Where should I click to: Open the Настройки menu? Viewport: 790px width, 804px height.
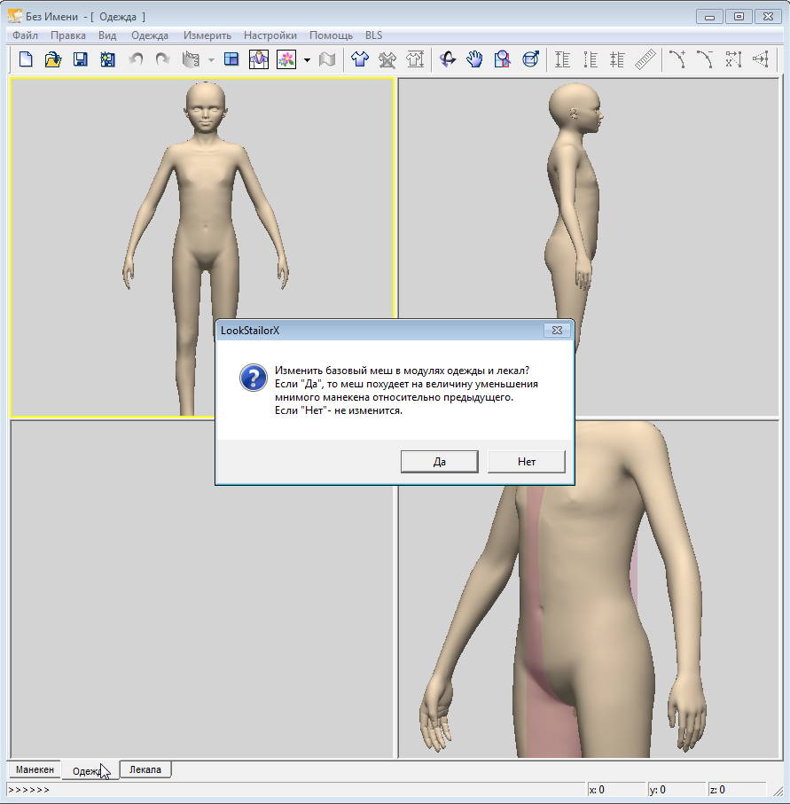[x=270, y=35]
